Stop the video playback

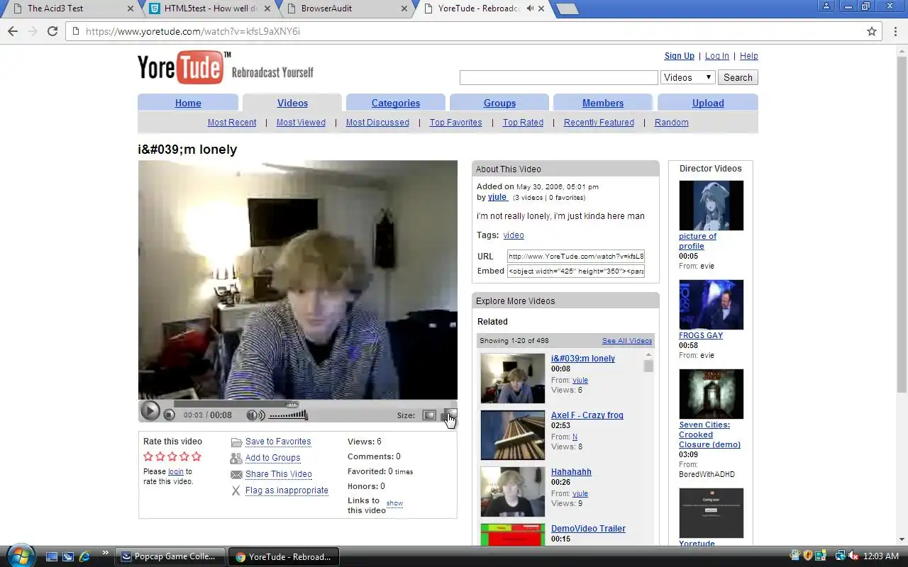[169, 415]
